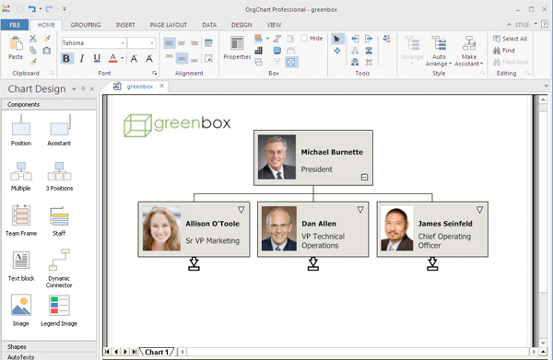Click the camera snapshot icon in Clipboard
The height and width of the screenshot is (360, 553).
tap(47, 51)
